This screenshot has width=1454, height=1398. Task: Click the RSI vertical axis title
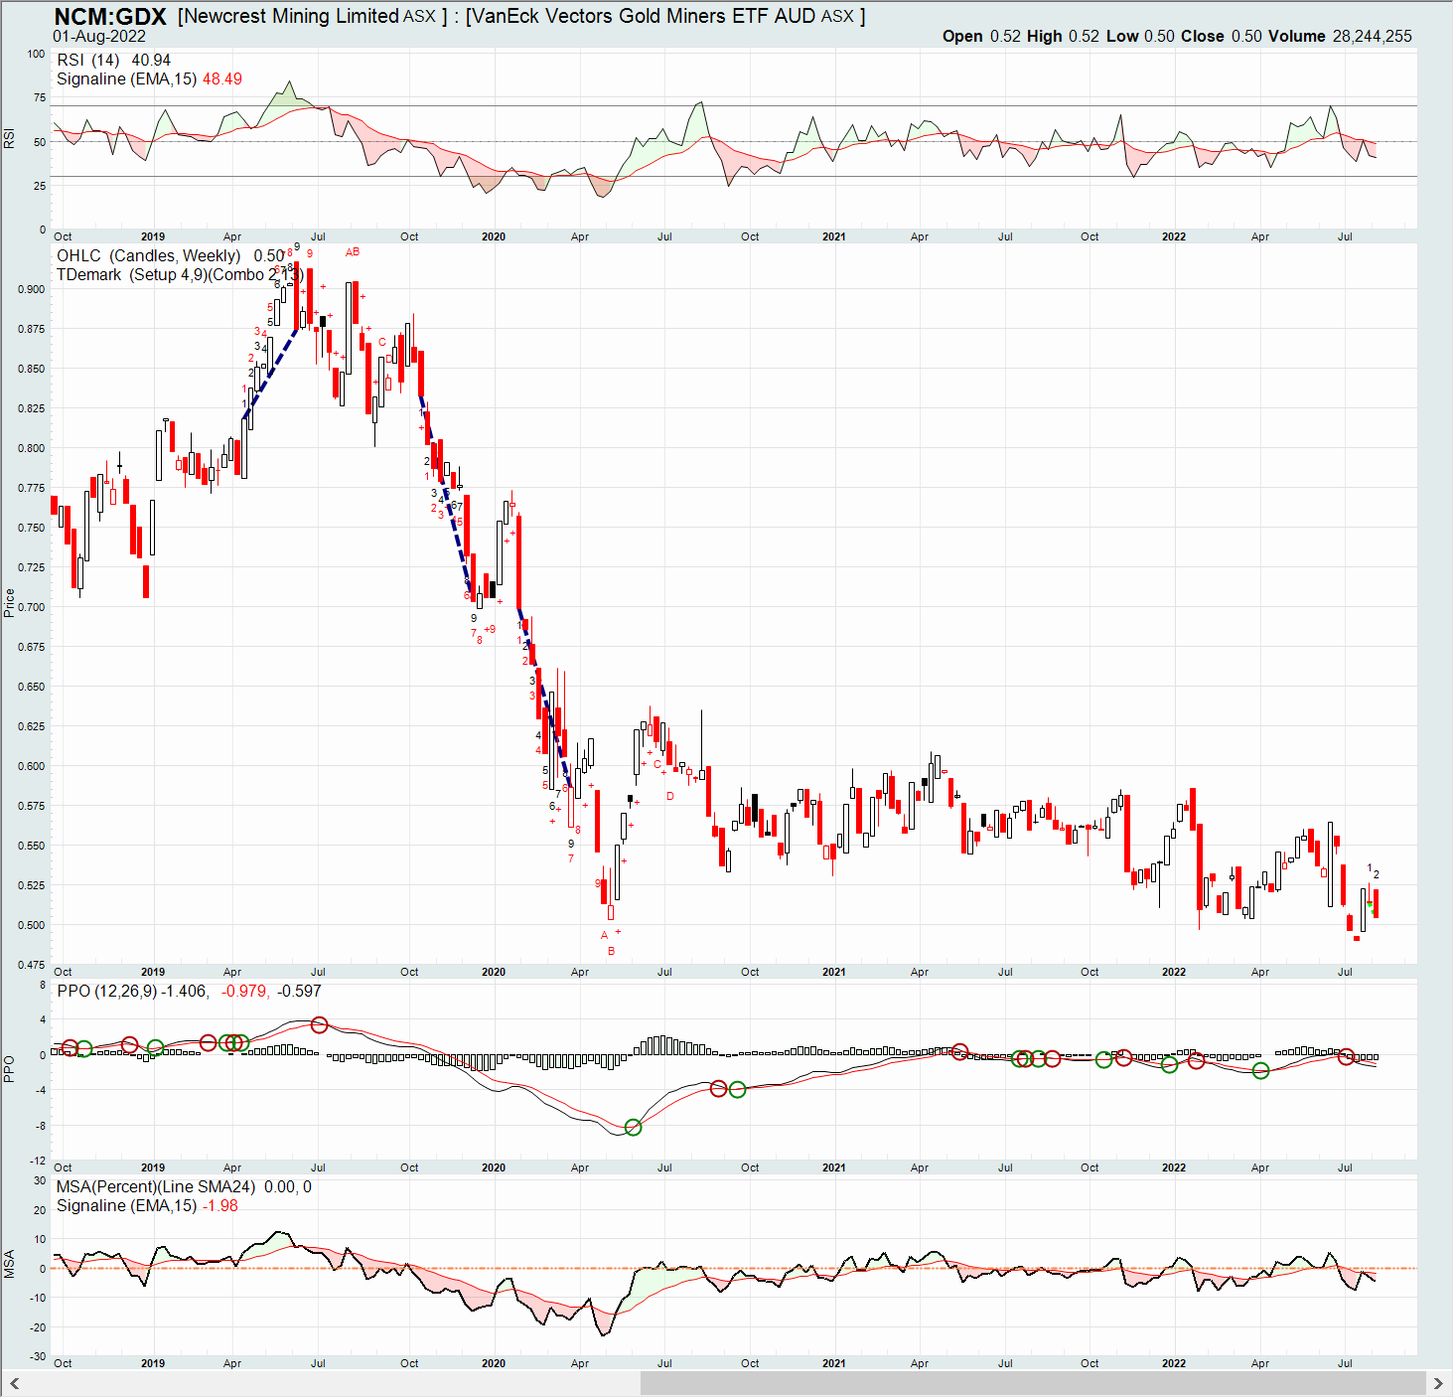click(x=9, y=139)
